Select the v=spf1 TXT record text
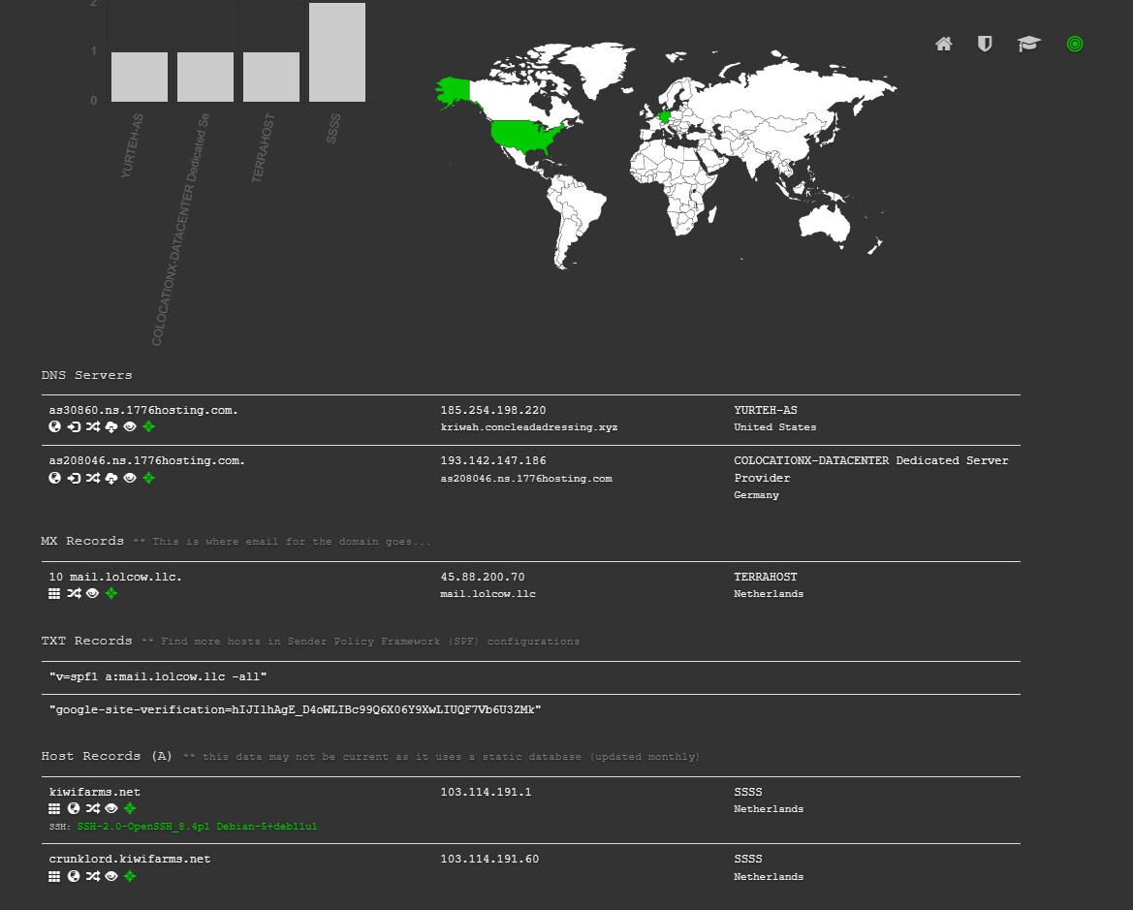Viewport: 1133px width, 910px height. pyautogui.click(x=158, y=676)
